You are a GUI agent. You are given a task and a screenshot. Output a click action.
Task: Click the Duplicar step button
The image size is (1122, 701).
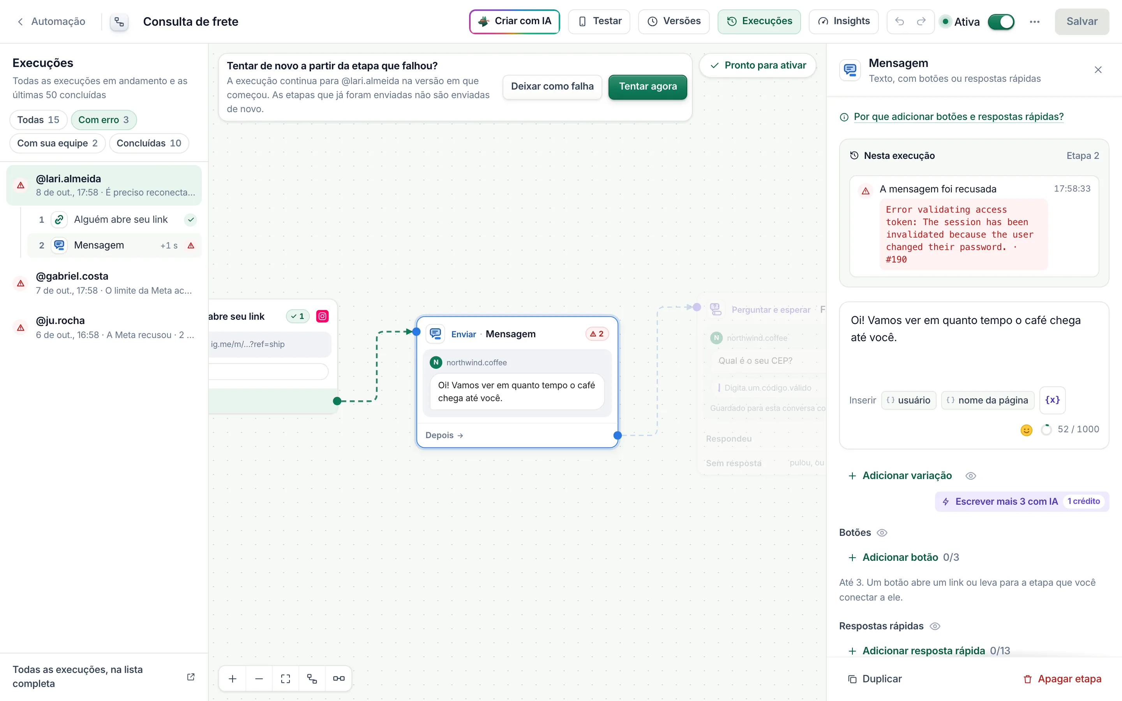click(874, 679)
